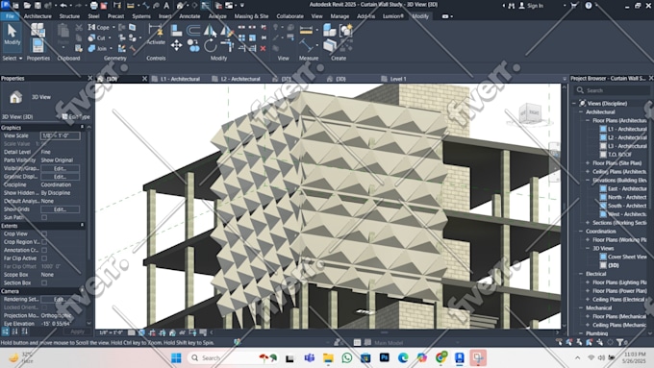
Task: Select the Offset tool
Action: pyautogui.click(x=193, y=30)
